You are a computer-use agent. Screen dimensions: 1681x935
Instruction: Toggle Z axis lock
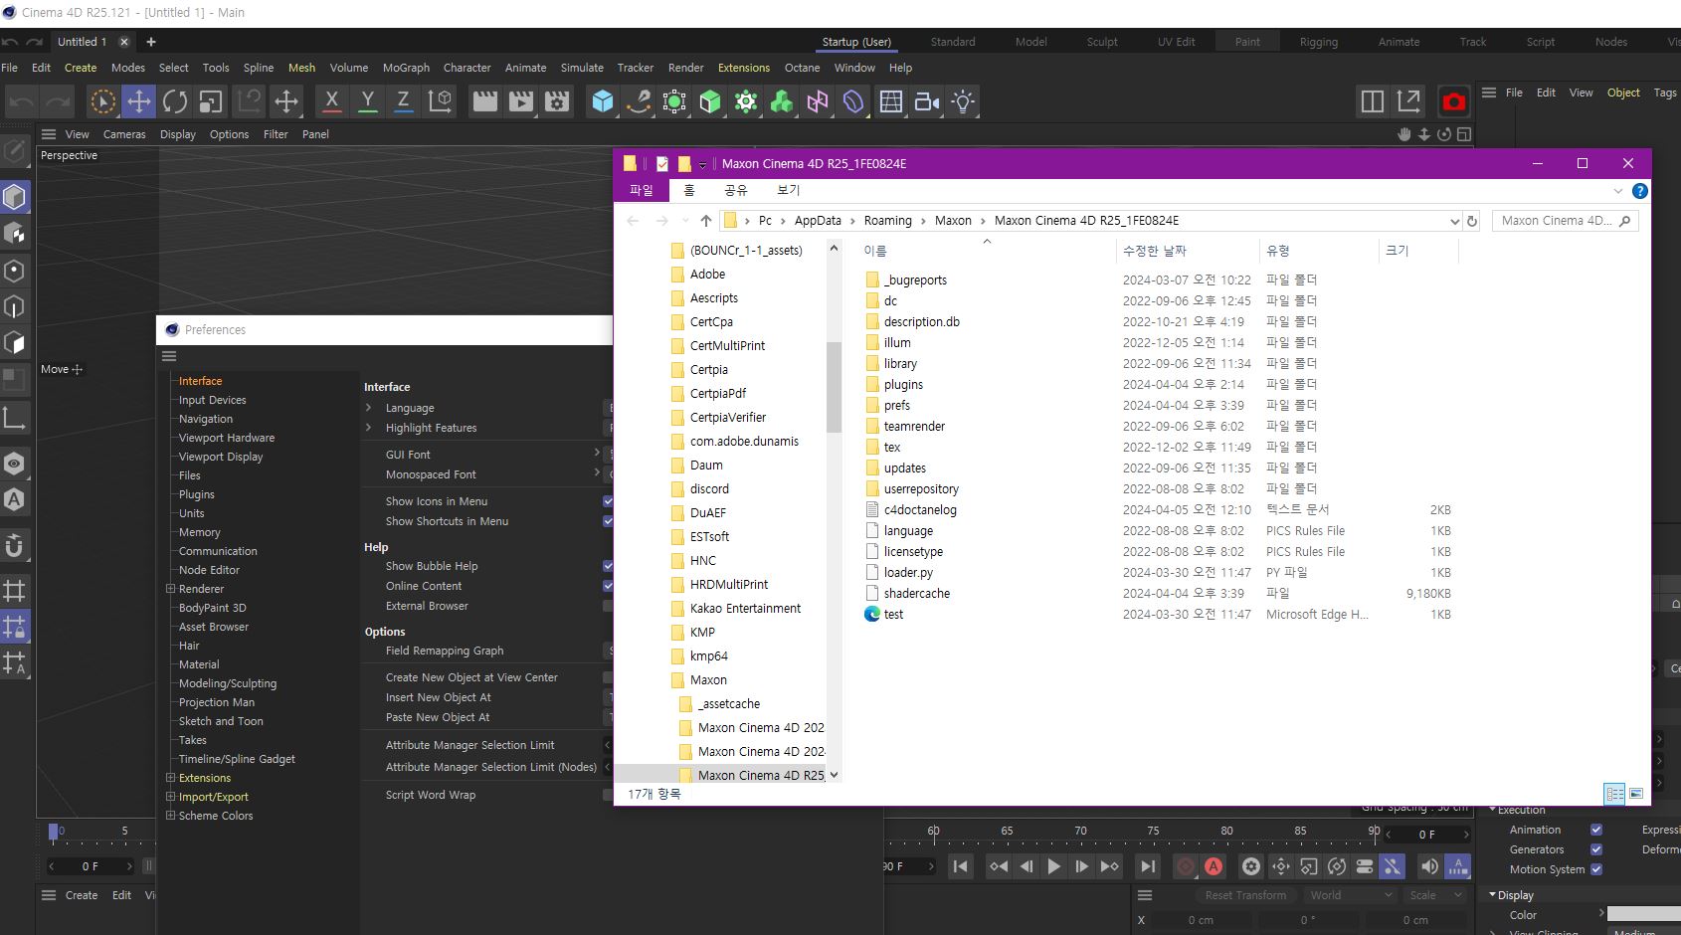[403, 101]
